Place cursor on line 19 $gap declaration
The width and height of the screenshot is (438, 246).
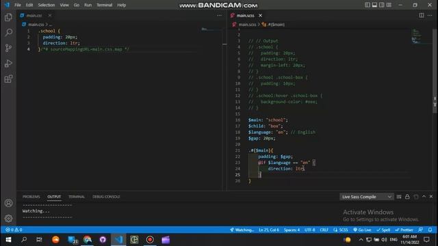pyautogui.click(x=261, y=138)
